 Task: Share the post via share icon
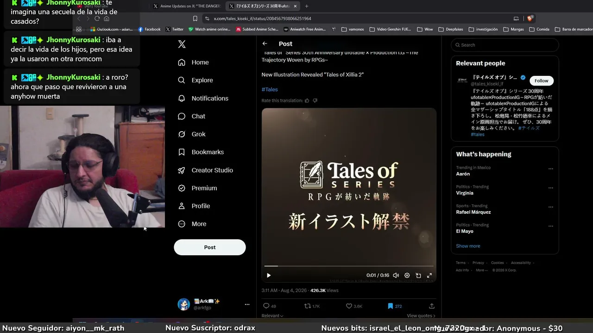432,306
